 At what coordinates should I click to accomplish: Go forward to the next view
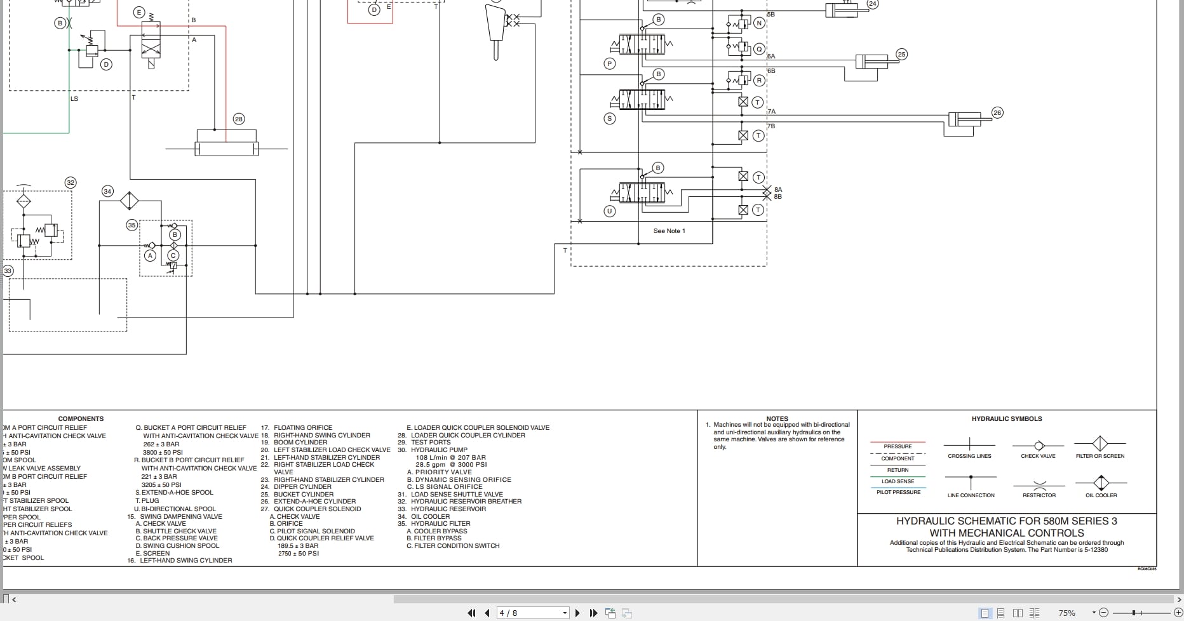pos(626,613)
